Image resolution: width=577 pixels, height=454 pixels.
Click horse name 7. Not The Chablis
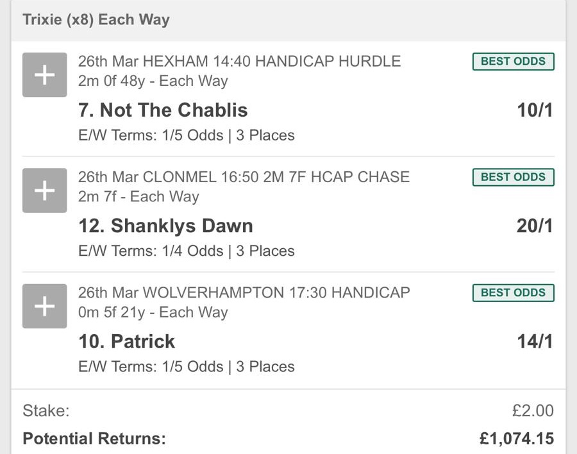point(163,110)
